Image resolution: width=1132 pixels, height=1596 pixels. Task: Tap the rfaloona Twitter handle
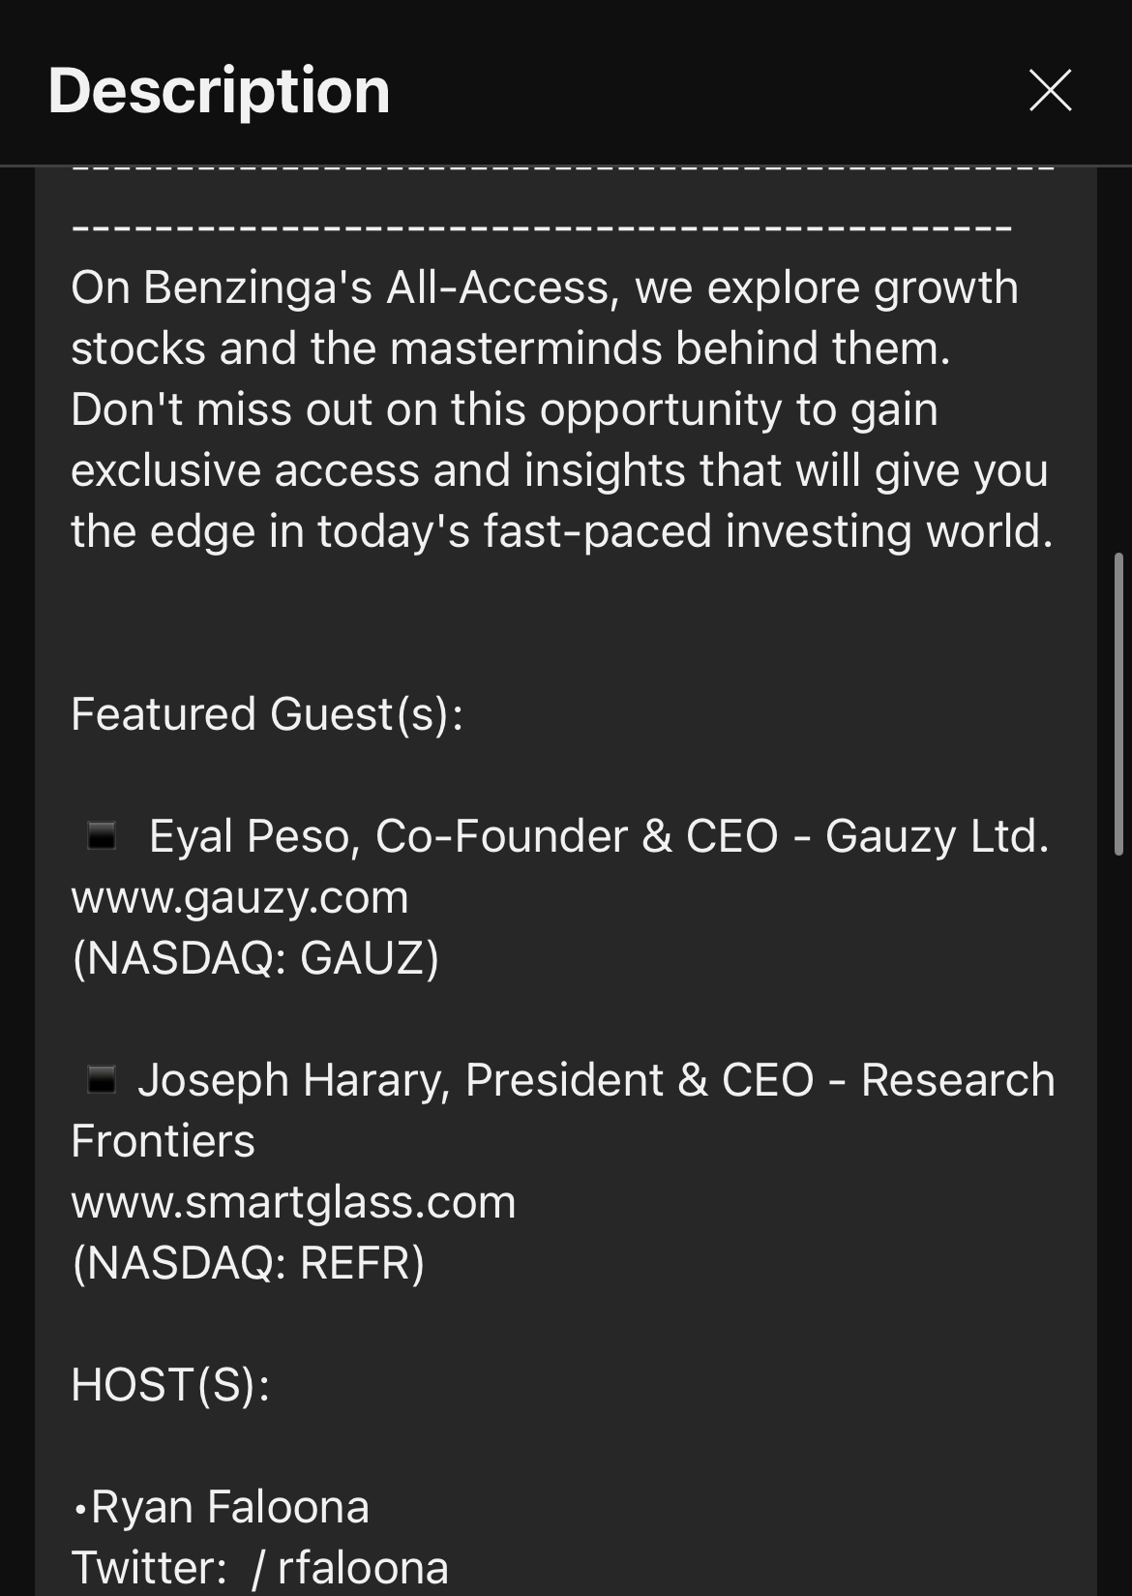coord(363,1568)
